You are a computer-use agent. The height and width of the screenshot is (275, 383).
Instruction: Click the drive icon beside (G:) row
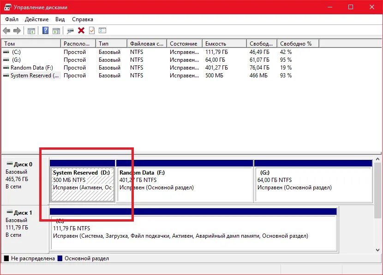point(6,60)
